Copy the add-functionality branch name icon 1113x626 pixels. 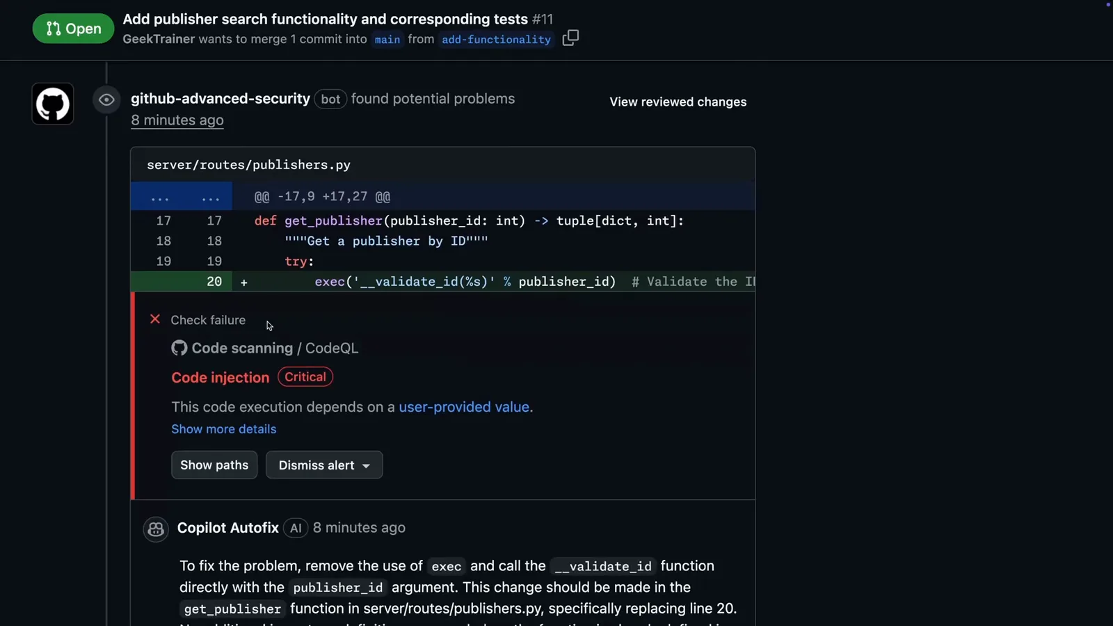570,38
